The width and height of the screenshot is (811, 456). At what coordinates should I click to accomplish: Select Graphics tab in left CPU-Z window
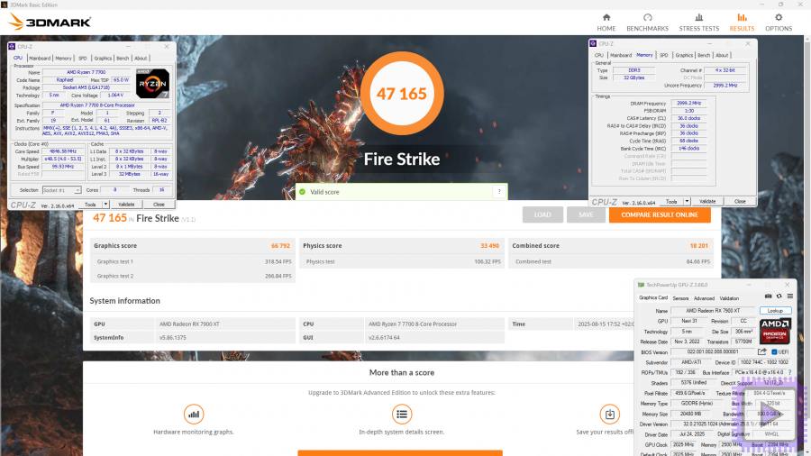point(103,59)
